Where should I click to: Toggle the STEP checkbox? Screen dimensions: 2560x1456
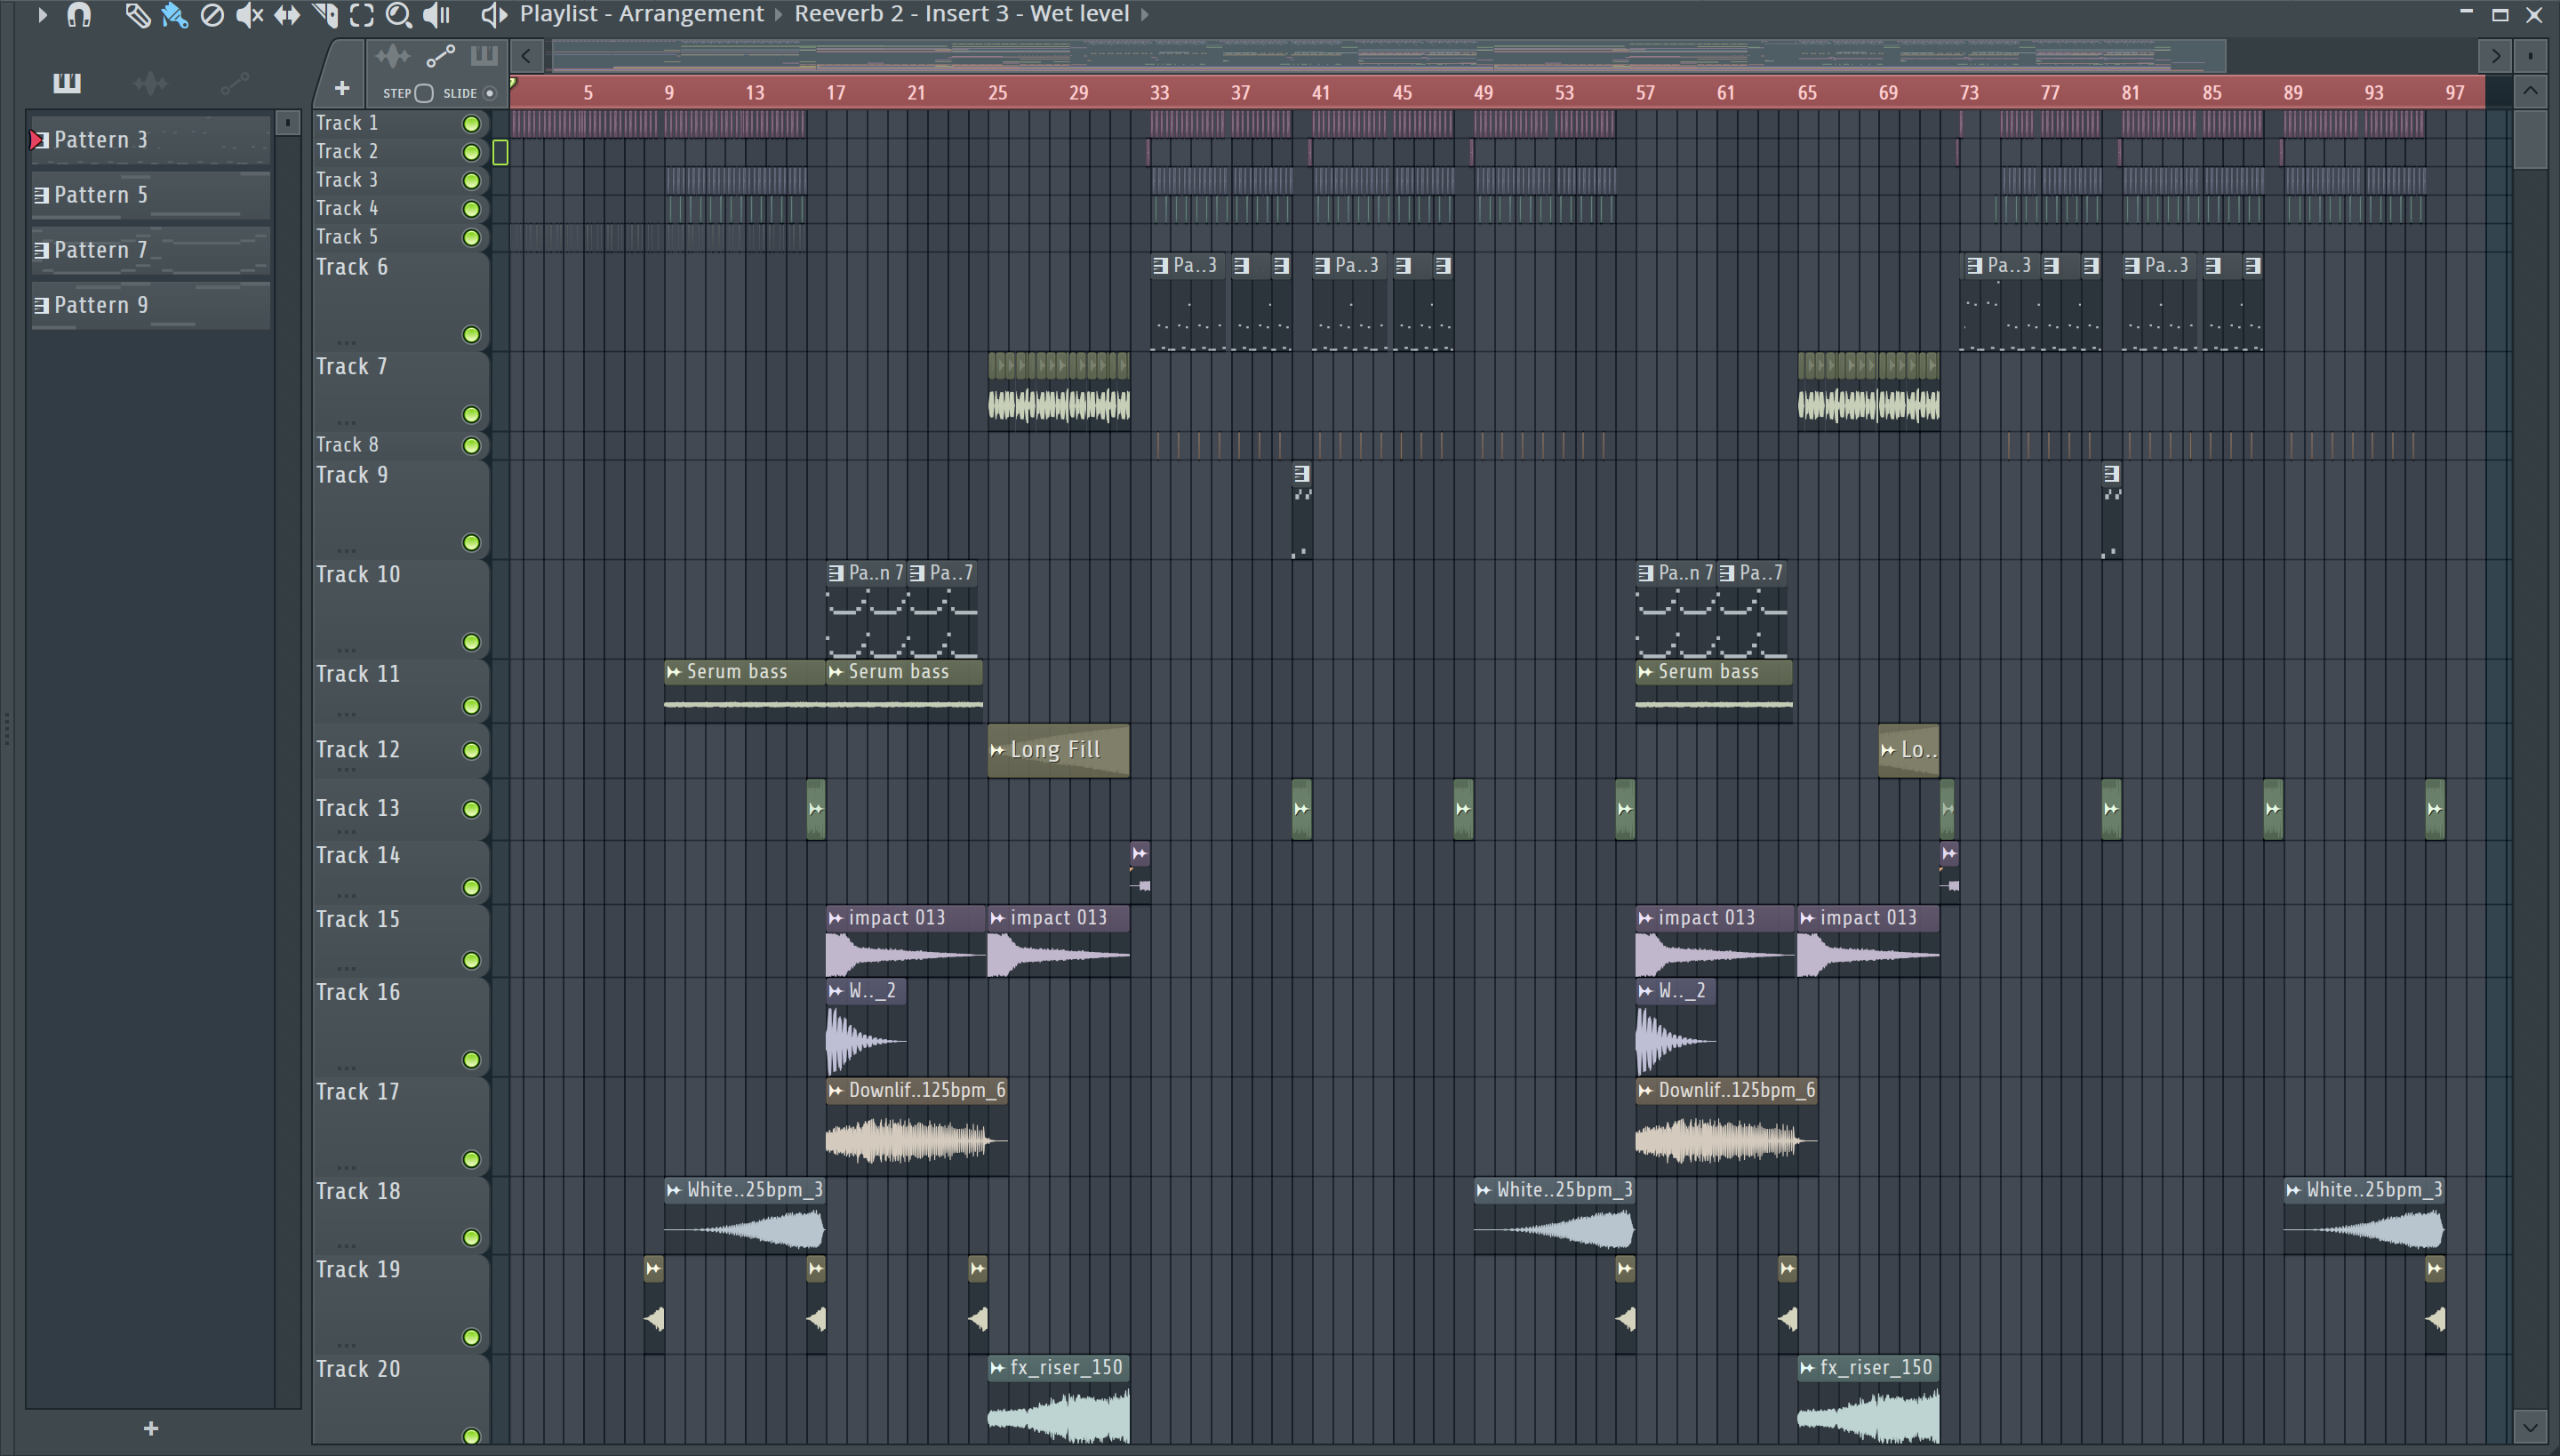pyautogui.click(x=424, y=93)
